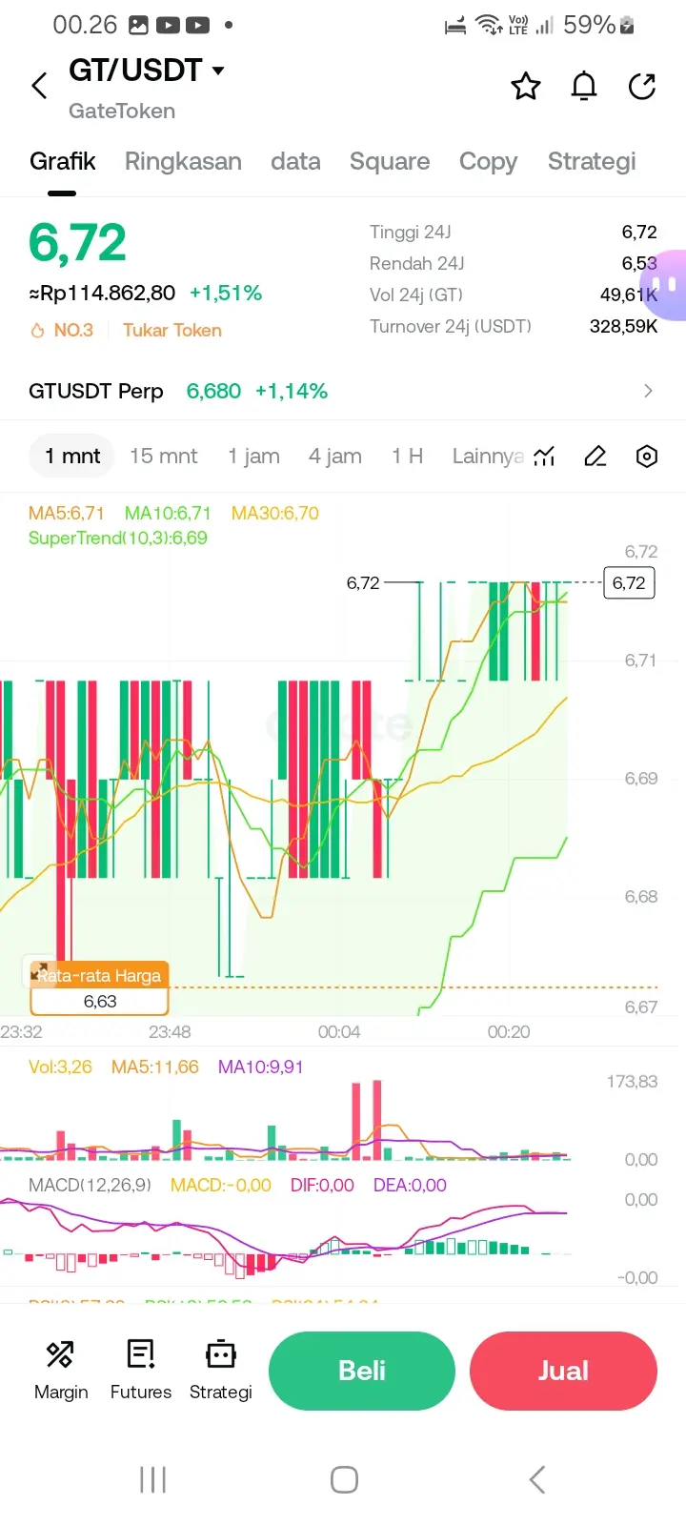Viewport: 686px width, 1525px height.
Task: Select the 1 jam timeframe
Action: 253,457
